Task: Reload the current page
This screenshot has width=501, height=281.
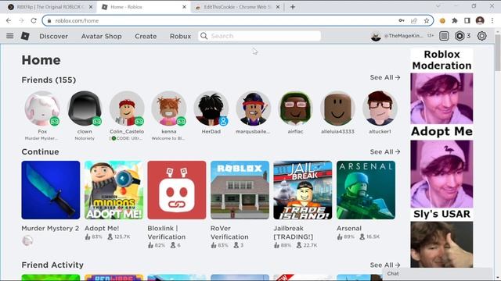Action: (34, 21)
